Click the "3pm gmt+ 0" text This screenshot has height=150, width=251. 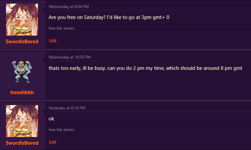(157, 17)
